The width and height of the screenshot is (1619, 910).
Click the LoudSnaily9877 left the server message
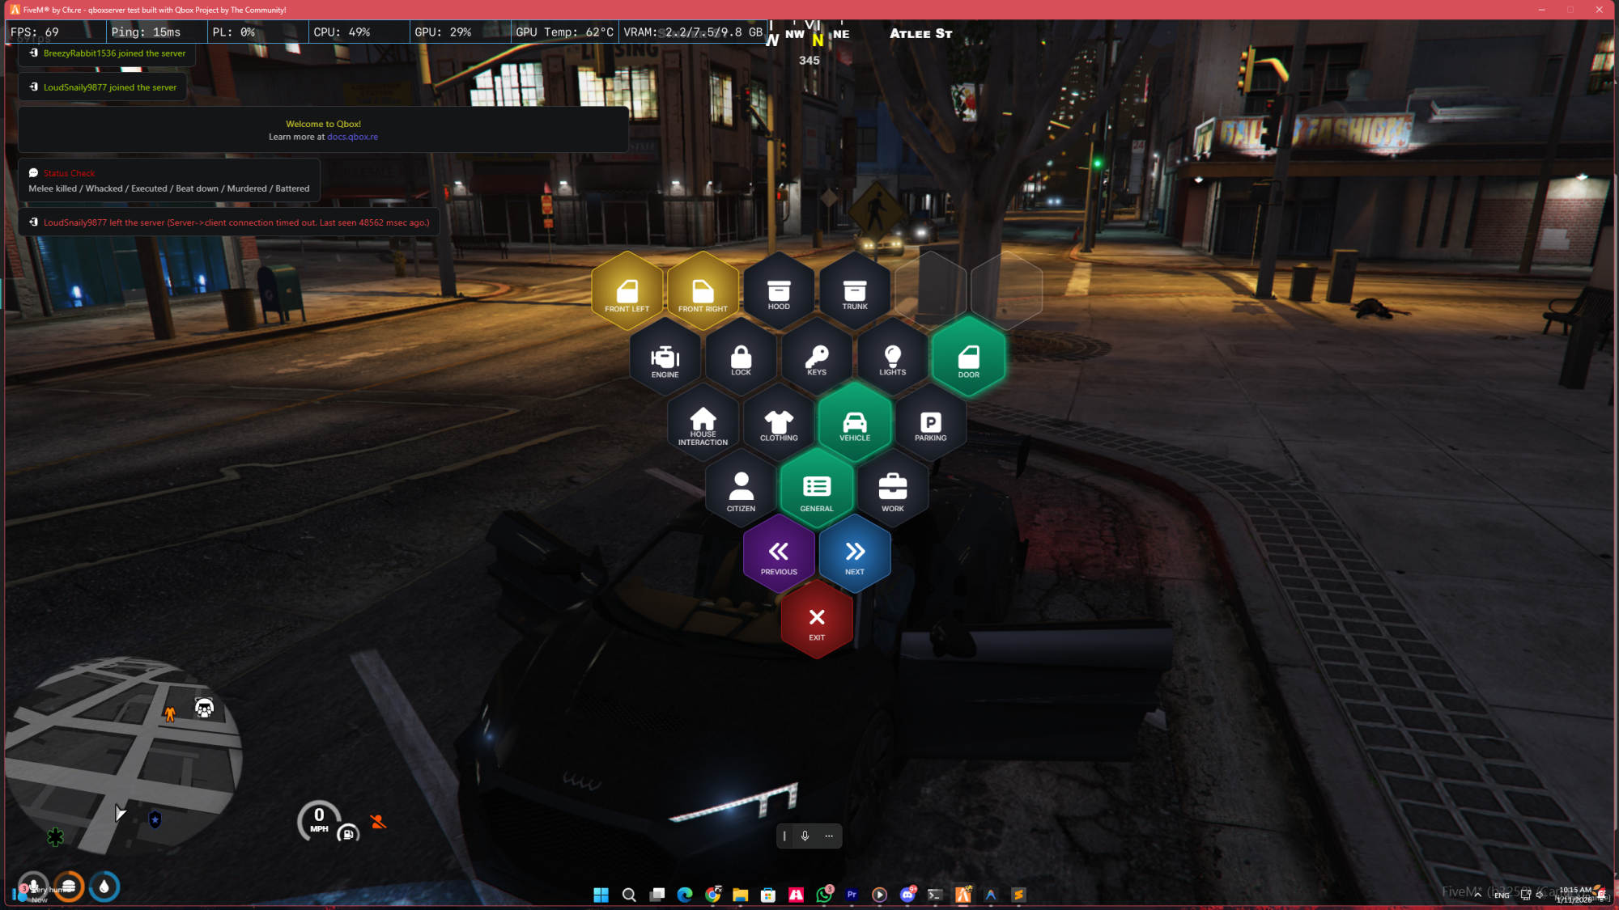click(x=229, y=222)
